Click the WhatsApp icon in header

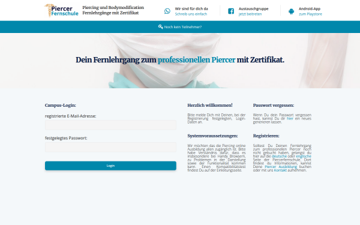(167, 11)
